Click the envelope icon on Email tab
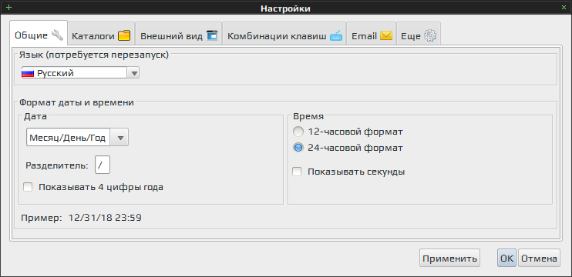 (386, 35)
